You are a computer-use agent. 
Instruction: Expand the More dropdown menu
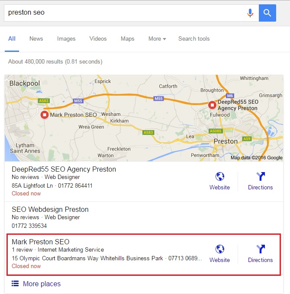(x=157, y=39)
